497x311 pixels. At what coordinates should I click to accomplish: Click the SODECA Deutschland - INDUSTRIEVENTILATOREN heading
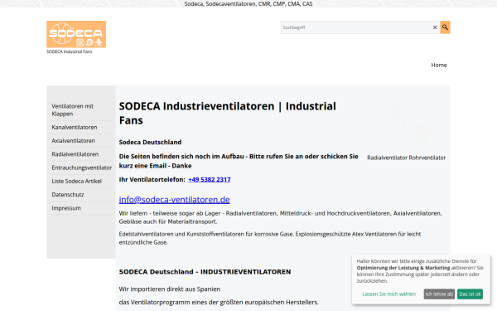tap(205, 272)
